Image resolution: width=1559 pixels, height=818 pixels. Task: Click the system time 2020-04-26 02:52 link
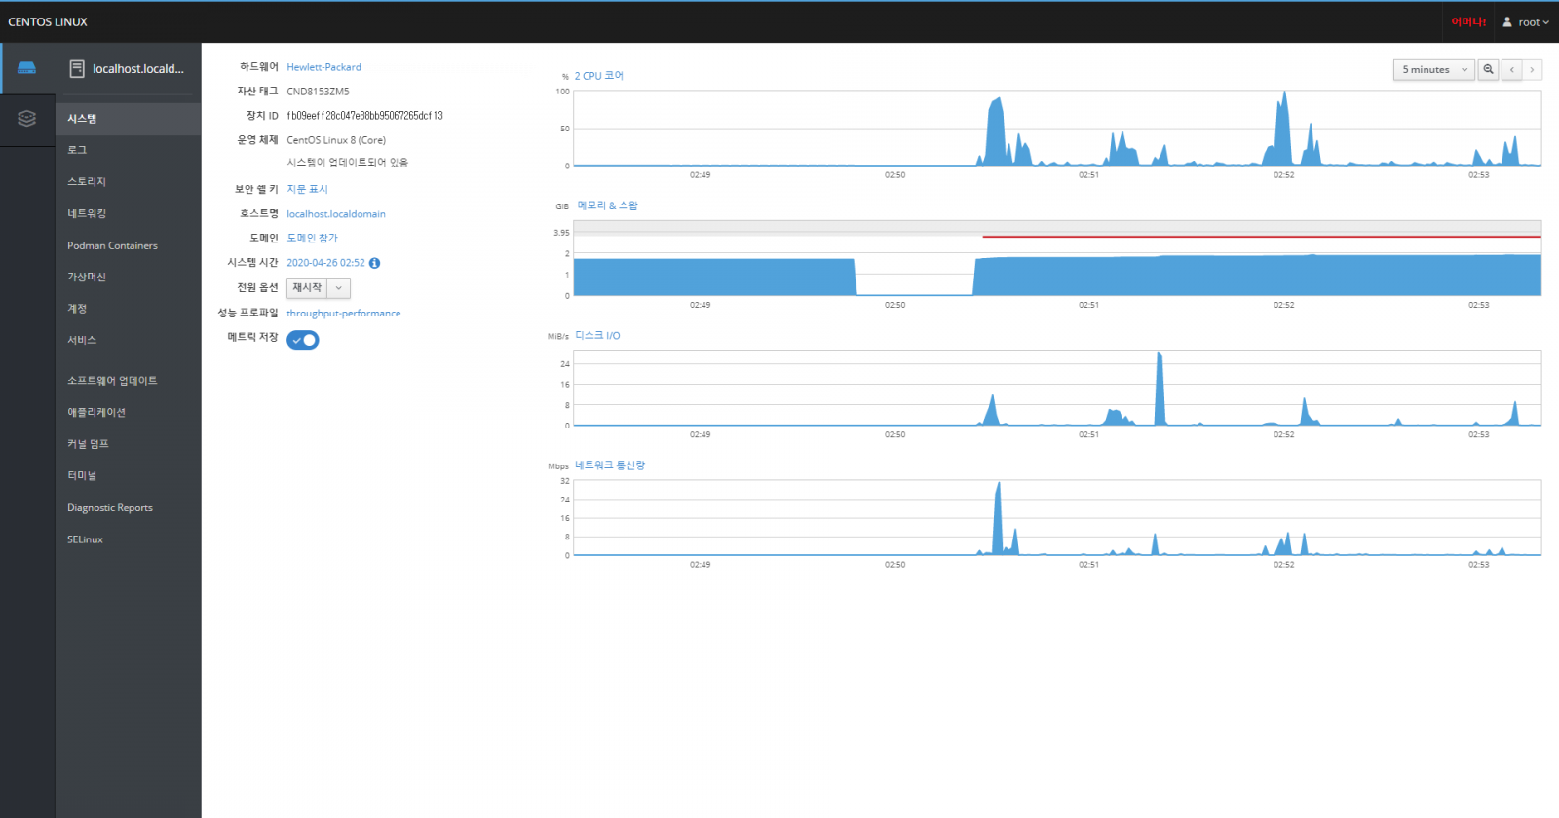[325, 263]
